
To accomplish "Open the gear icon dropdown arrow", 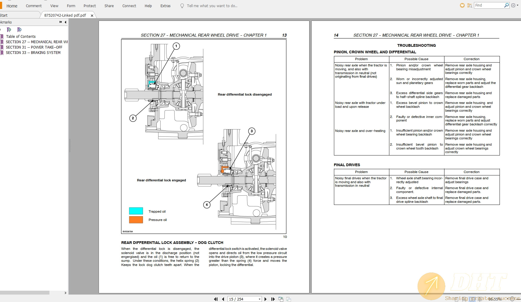I will click(517, 5).
